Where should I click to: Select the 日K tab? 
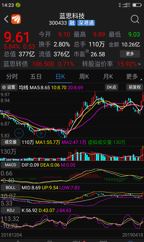point(60,76)
